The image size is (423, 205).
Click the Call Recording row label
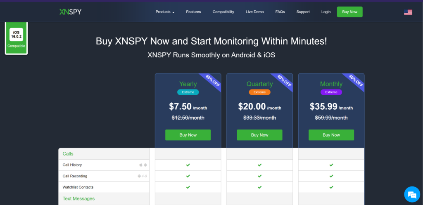pos(75,176)
